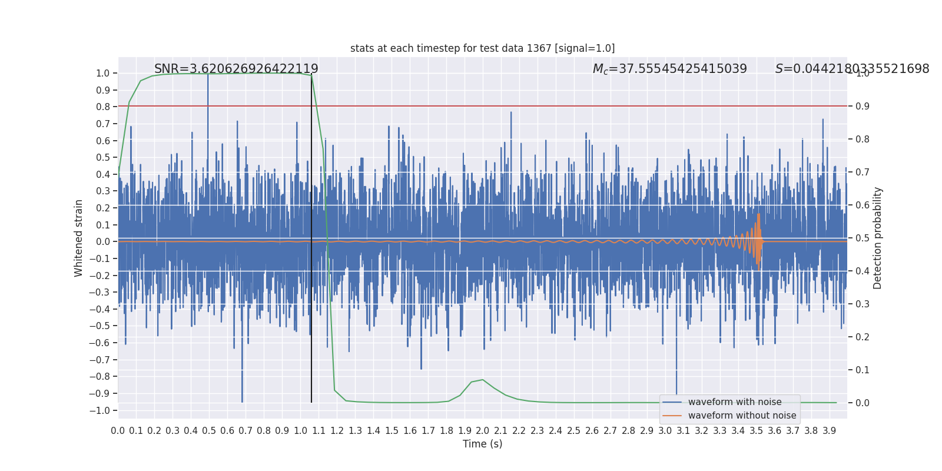Select the 3.5 tick label on time axis
Image resolution: width=942 pixels, height=471 pixels.
756,431
